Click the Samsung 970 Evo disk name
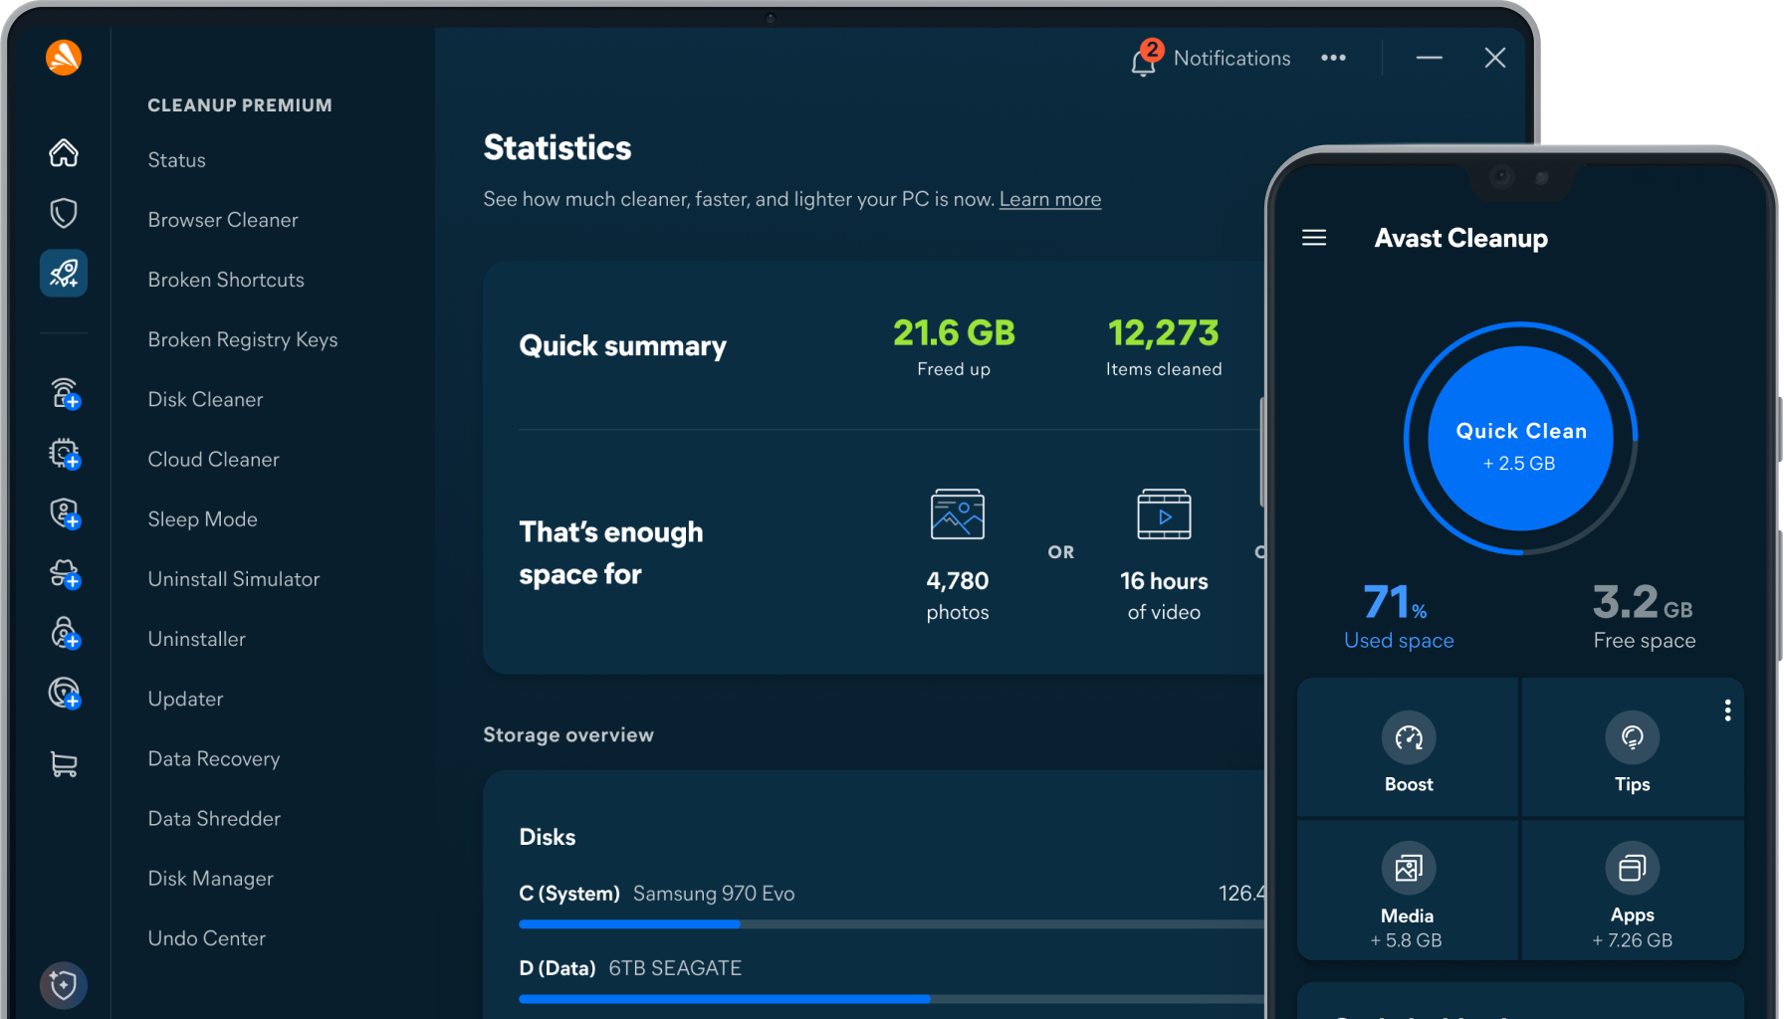The image size is (1784, 1019). tap(714, 894)
